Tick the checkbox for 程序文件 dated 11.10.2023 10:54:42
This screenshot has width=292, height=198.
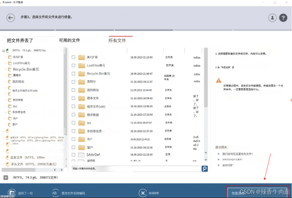[x=73, y=98]
